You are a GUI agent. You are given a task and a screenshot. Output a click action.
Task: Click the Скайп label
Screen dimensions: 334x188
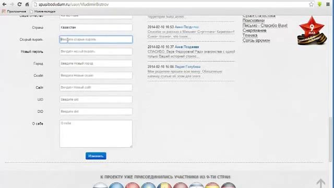coord(38,75)
